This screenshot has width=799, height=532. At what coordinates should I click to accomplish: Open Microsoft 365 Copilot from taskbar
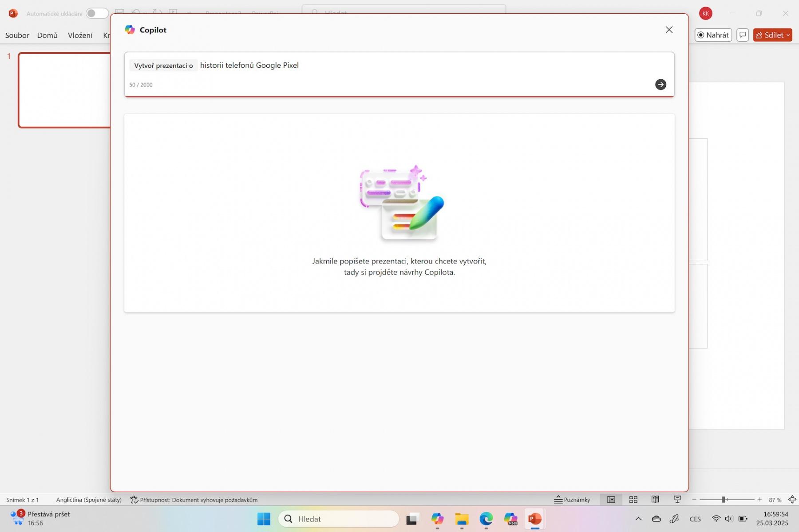pos(510,519)
